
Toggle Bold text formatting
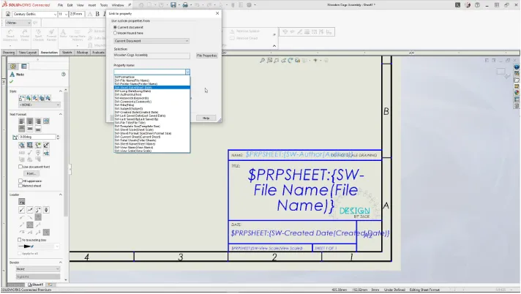coord(97,14)
